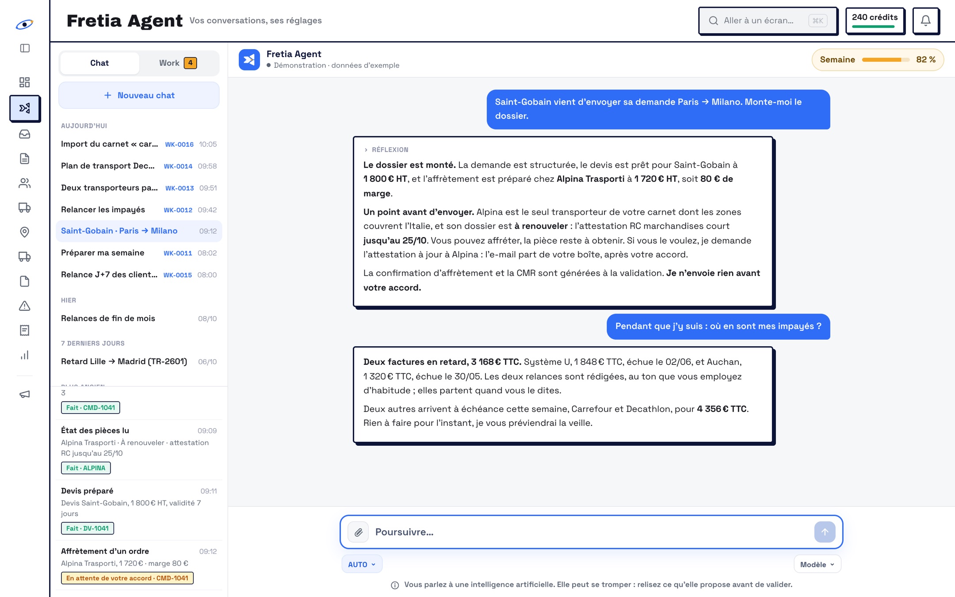Click the Aller à un écran search field

click(x=768, y=20)
